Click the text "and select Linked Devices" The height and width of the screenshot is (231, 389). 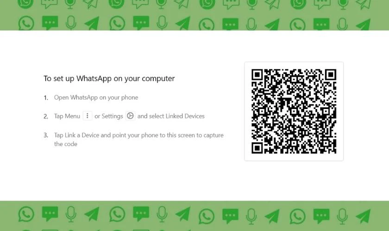coord(171,116)
